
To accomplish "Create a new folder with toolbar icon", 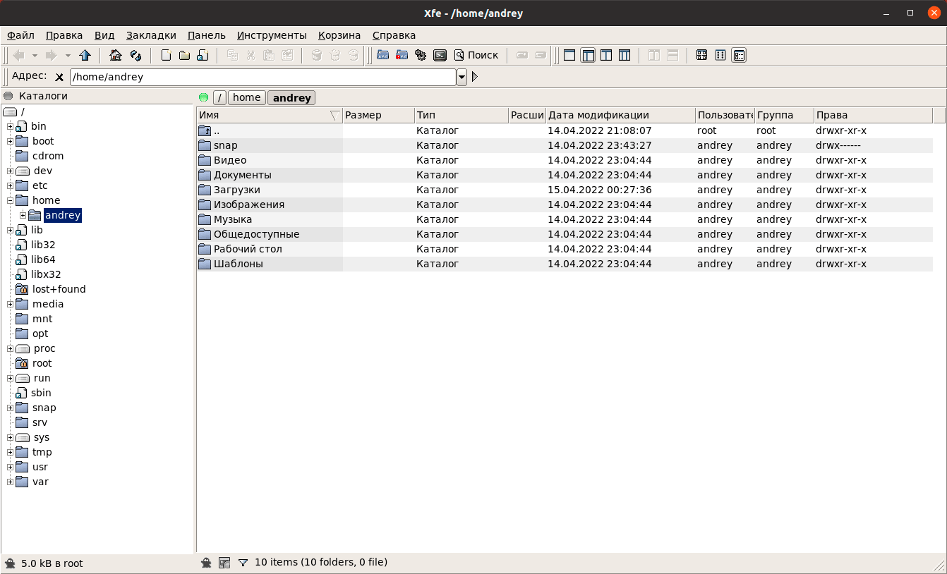I will tap(184, 55).
